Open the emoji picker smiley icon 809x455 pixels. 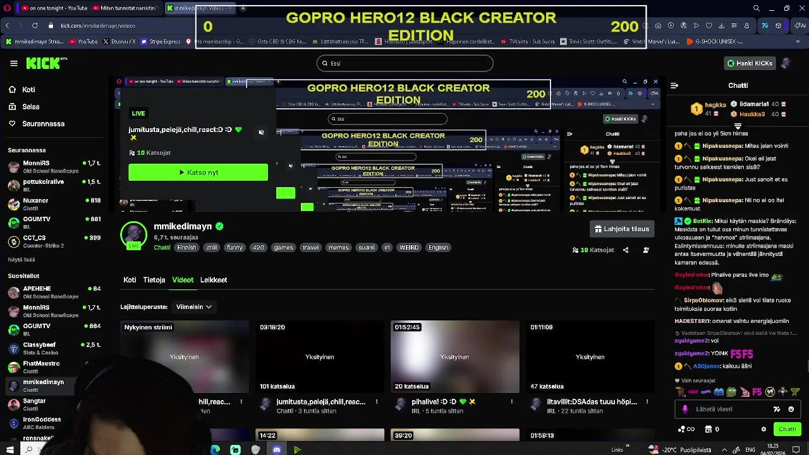tap(791, 409)
